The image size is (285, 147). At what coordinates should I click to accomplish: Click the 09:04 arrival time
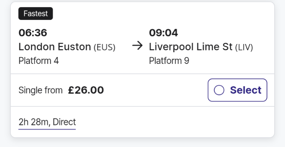pyautogui.click(x=164, y=33)
